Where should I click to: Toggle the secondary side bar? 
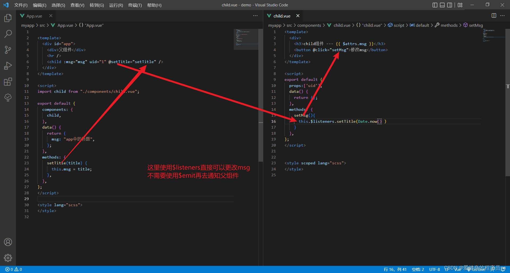(449, 5)
